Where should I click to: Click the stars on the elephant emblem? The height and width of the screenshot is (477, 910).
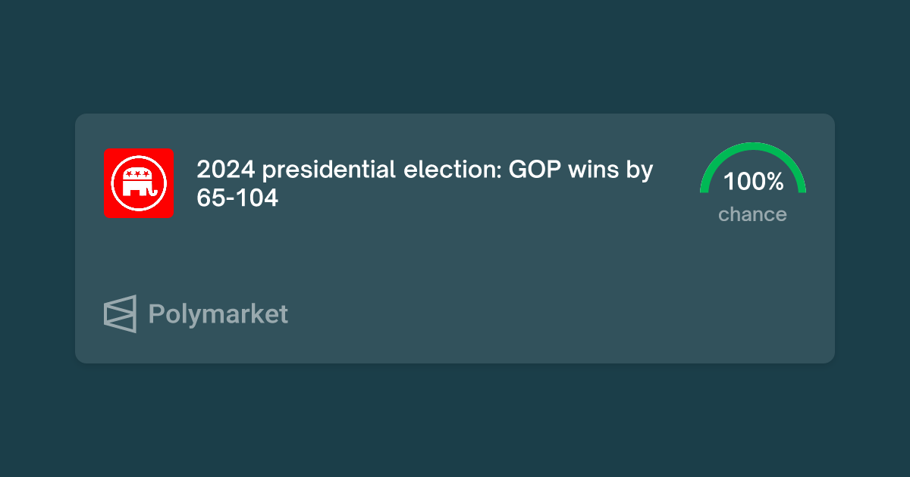[137, 174]
